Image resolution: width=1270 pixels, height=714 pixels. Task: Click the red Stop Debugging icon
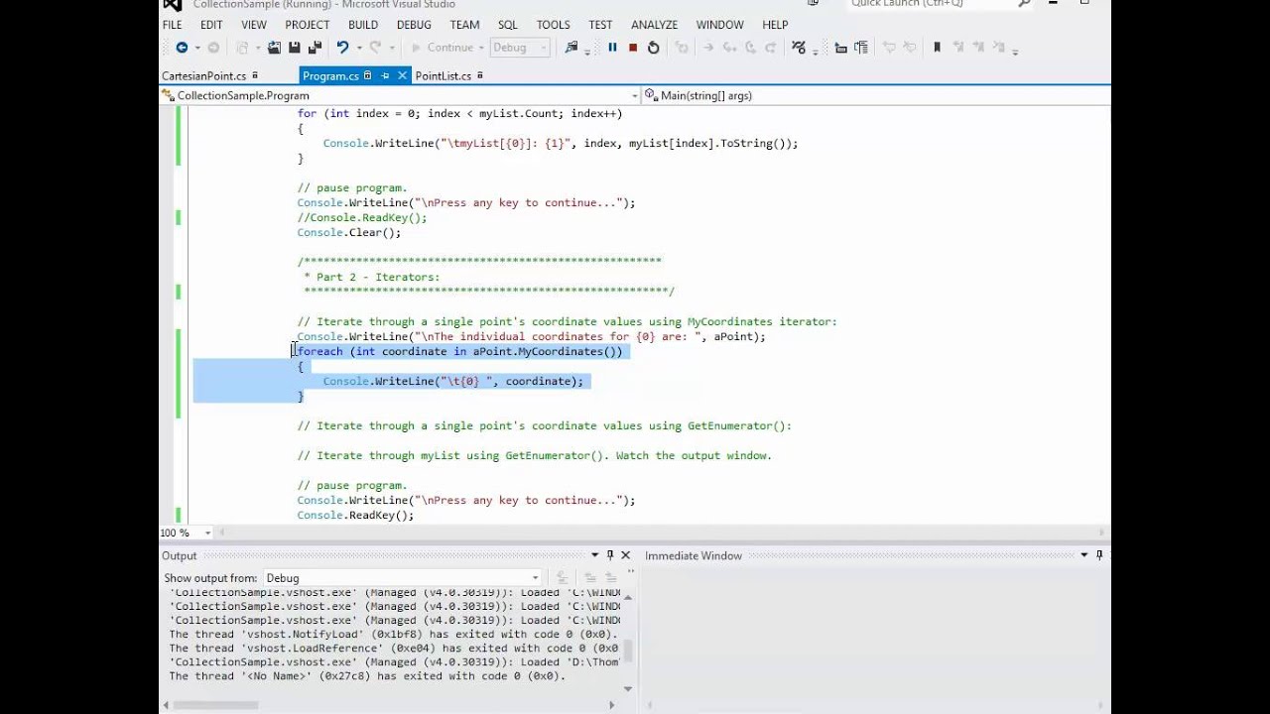[633, 48]
